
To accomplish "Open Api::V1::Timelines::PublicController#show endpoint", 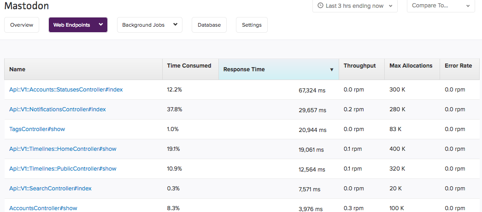I will [63, 169].
